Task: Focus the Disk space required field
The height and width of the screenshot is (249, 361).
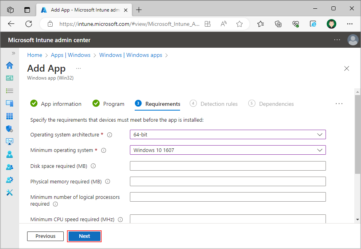Action: tap(228, 166)
